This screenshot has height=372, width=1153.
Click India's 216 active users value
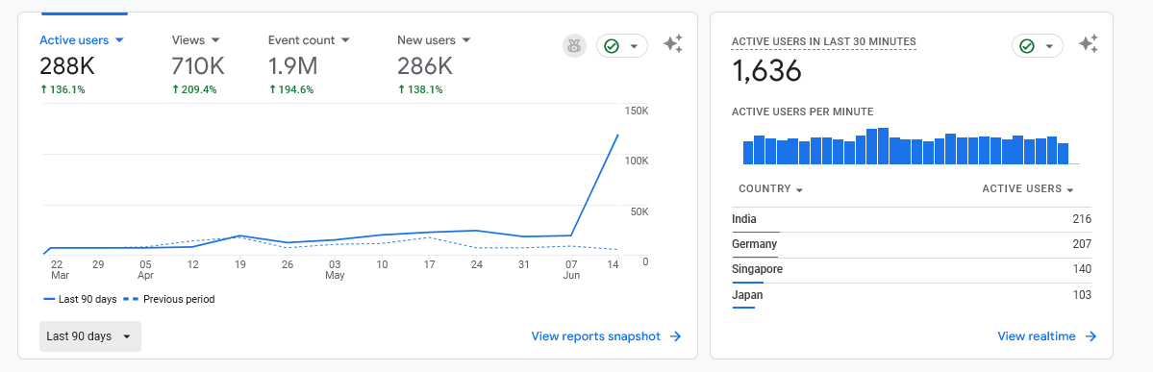tap(1082, 219)
